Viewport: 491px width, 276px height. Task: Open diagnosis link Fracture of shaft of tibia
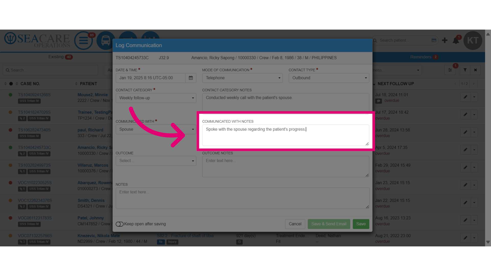click(185, 236)
